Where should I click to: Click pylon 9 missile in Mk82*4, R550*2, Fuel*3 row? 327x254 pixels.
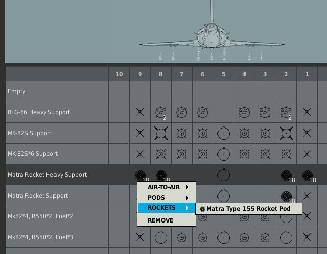click(140, 237)
